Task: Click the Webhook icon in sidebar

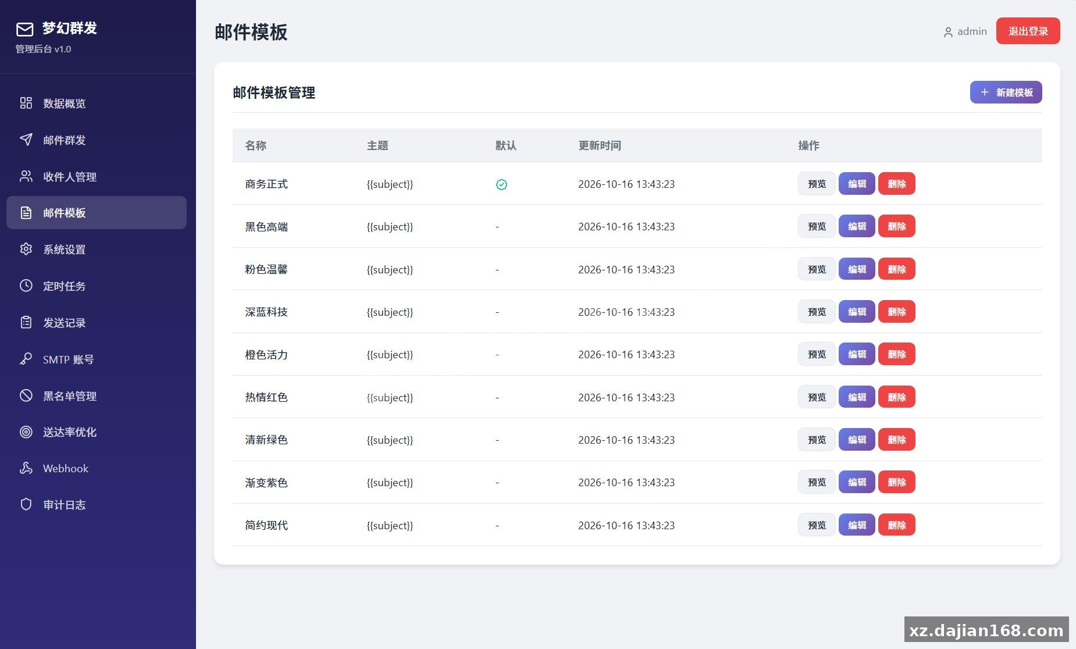Action: click(26, 468)
